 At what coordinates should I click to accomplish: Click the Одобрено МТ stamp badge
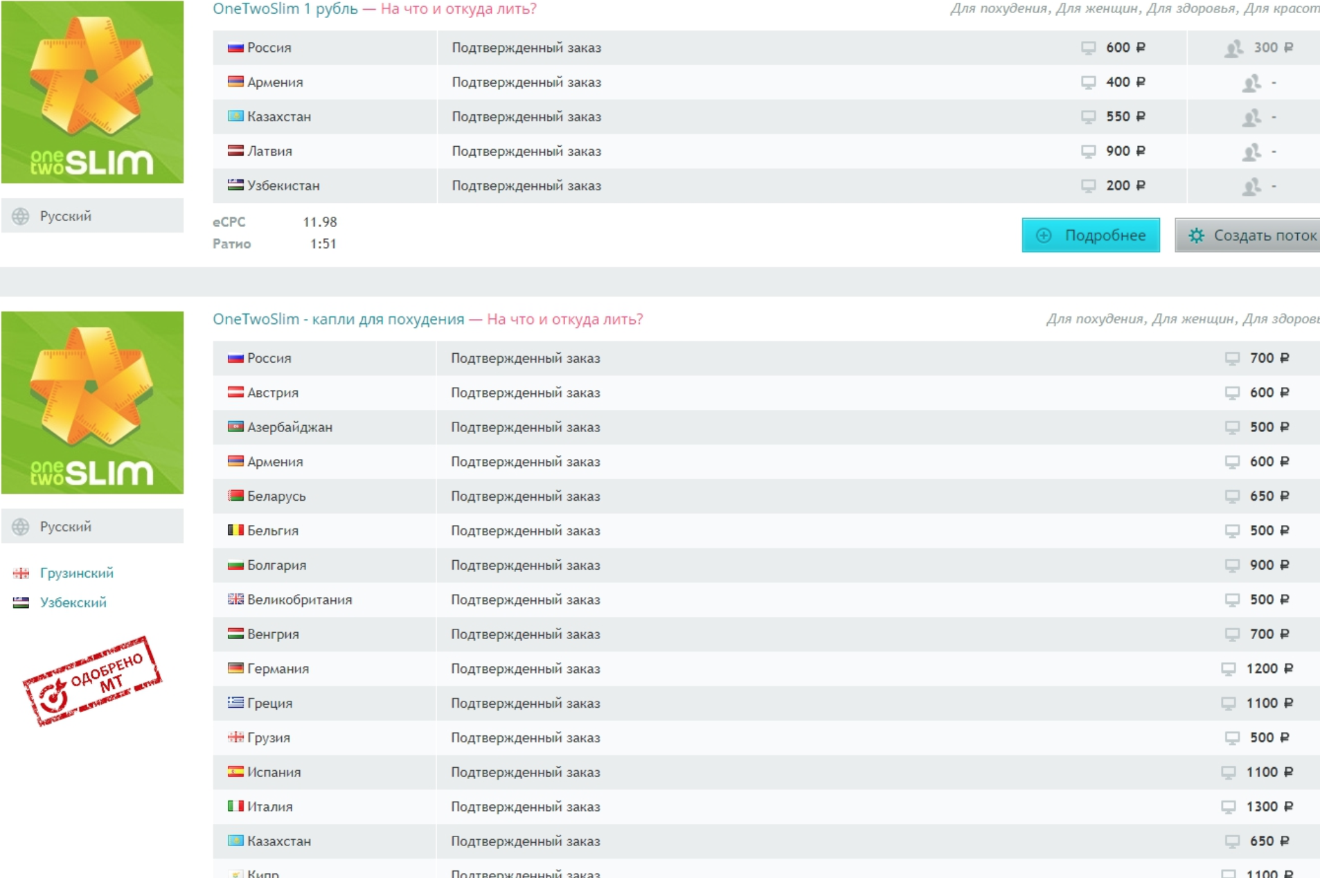coord(93,680)
